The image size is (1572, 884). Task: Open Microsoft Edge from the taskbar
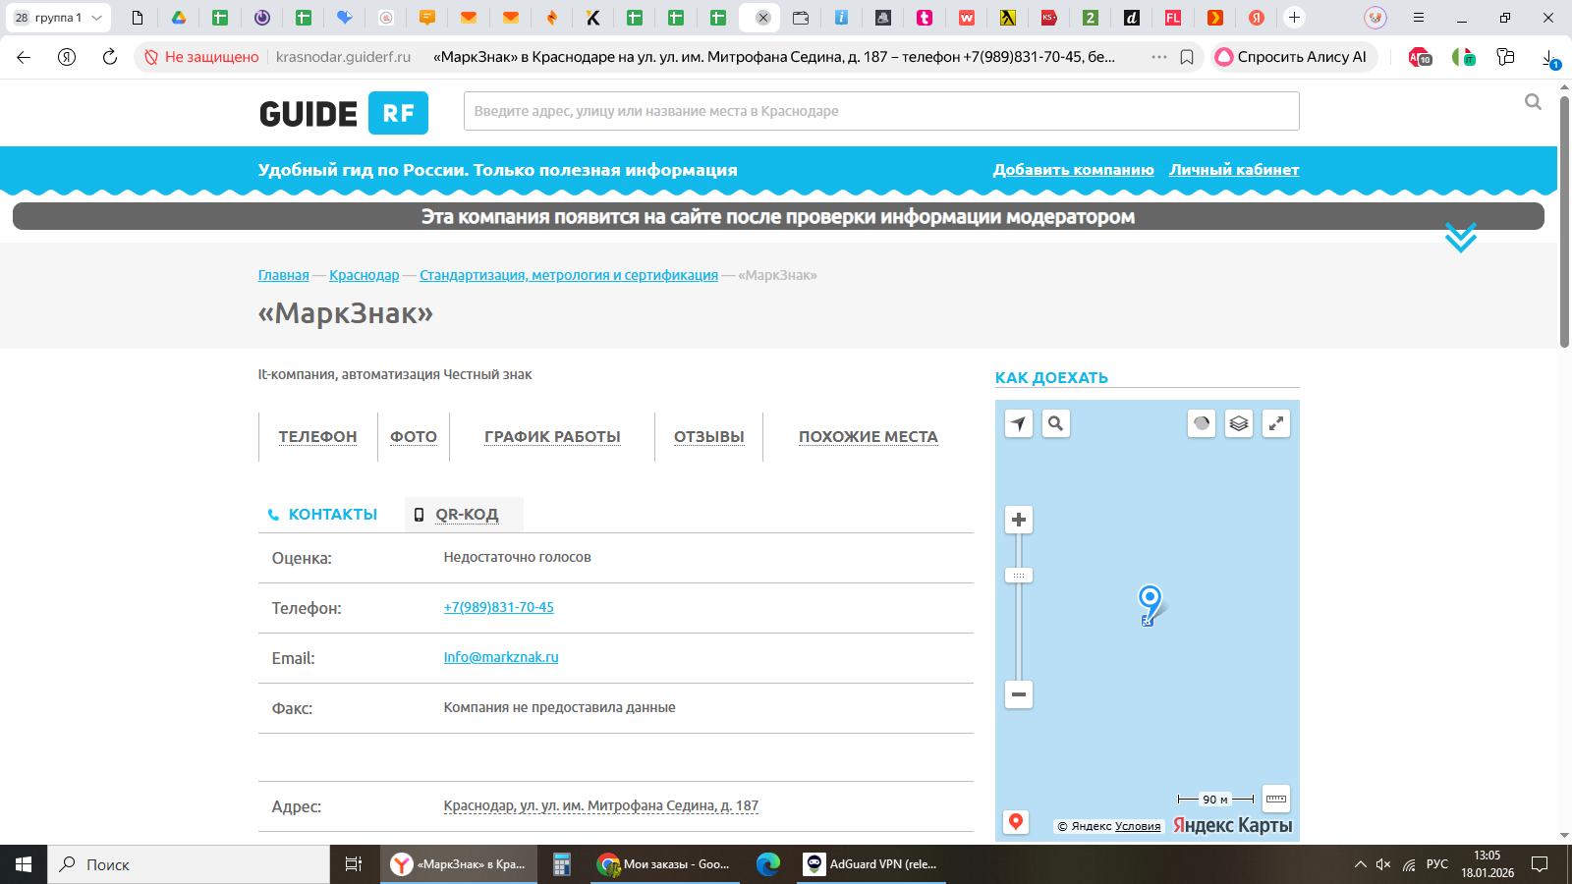point(767,864)
